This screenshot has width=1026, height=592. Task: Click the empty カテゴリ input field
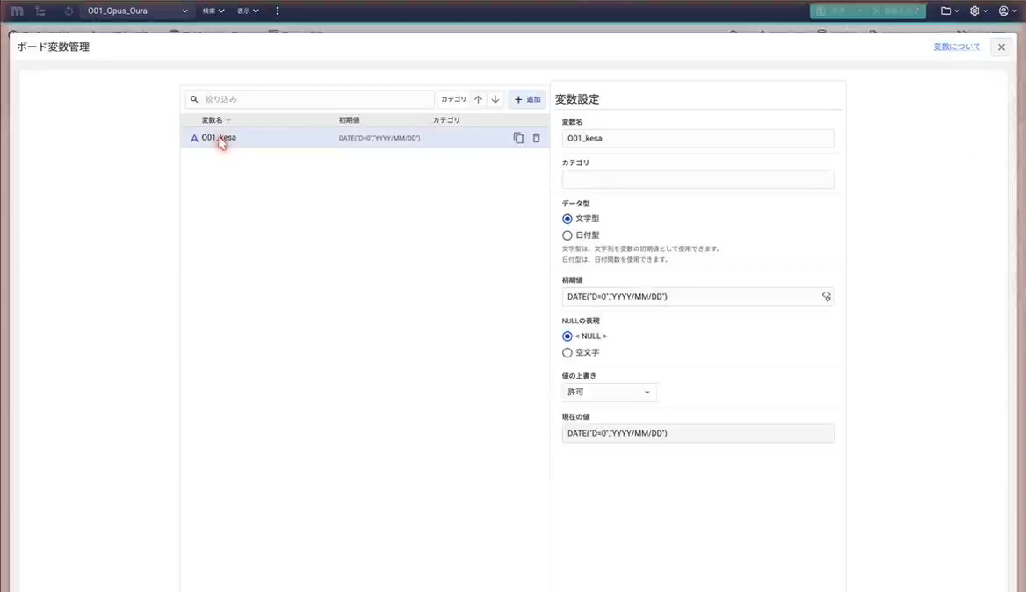point(698,180)
